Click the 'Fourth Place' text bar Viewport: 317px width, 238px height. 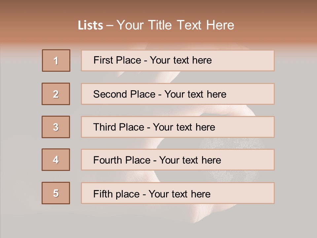(x=178, y=160)
